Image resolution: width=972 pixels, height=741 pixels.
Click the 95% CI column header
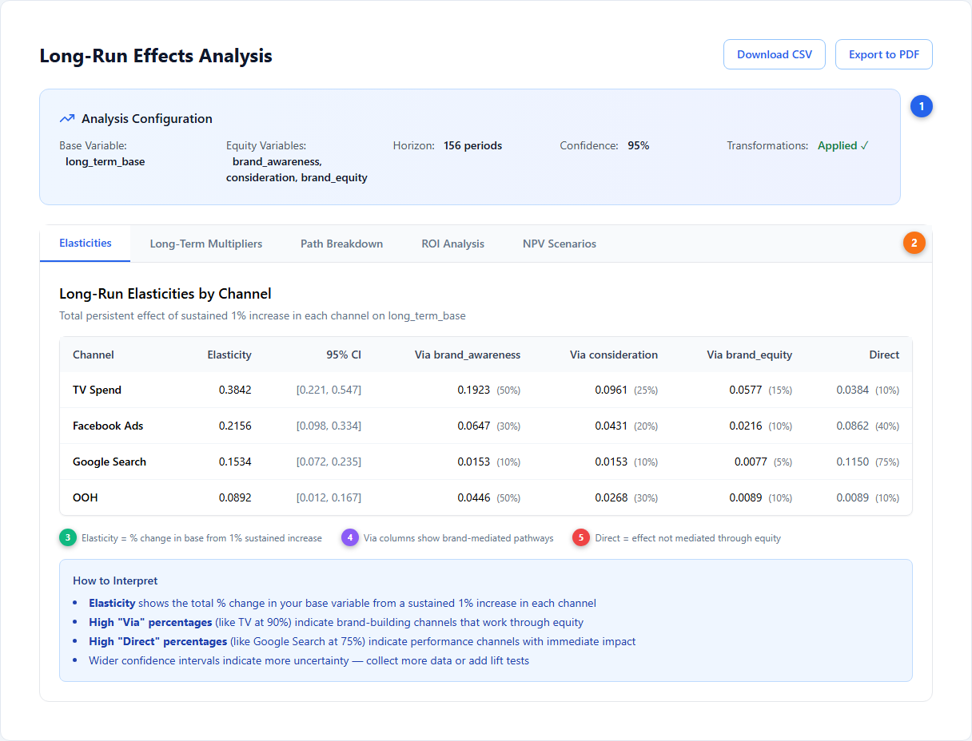(344, 355)
